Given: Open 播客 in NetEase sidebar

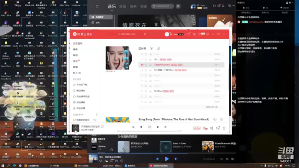Looking at the screenshot, I should (x=75, y=49).
